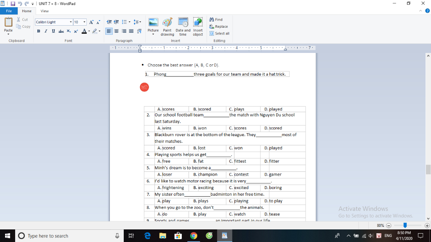Open the list style dropdown arrow
431x242 pixels.
pyautogui.click(x=130, y=22)
